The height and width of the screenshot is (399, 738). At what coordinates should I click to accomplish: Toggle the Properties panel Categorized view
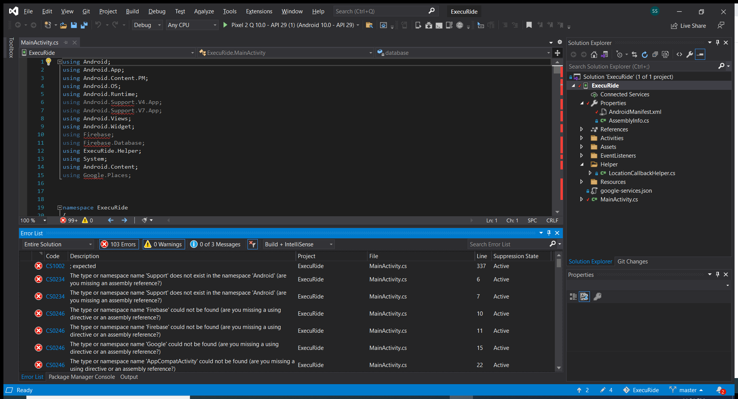(573, 297)
